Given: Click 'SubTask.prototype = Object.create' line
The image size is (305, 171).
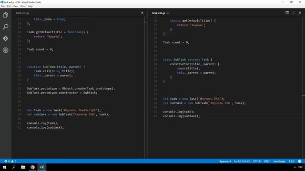Looking at the screenshot, I should click(71, 88).
